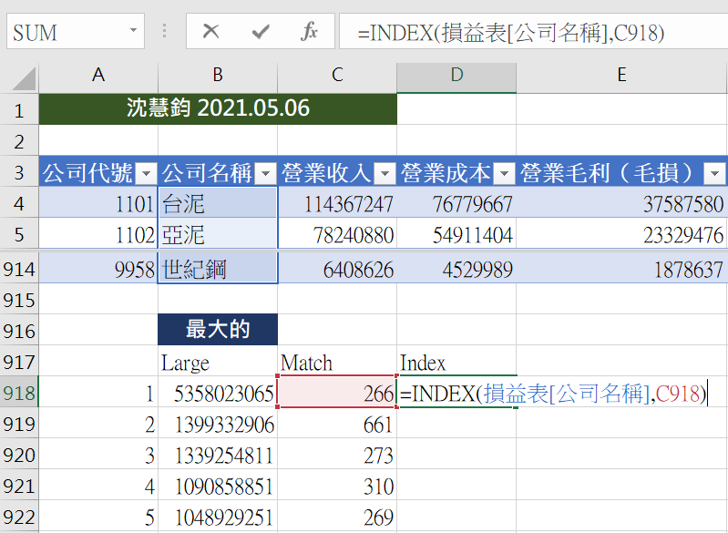Select row 5 header
Viewport: 728px width, 533px height.
pos(19,233)
